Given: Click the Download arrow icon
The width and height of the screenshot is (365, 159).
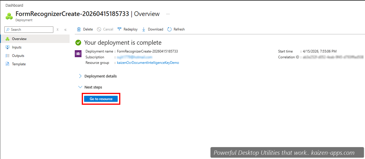Looking at the screenshot, I should point(144,29).
